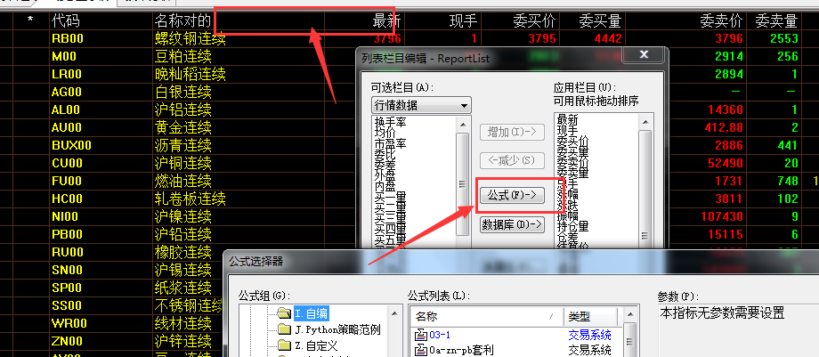
Task: Click the formula icon next to 03-1
Action: click(x=420, y=335)
